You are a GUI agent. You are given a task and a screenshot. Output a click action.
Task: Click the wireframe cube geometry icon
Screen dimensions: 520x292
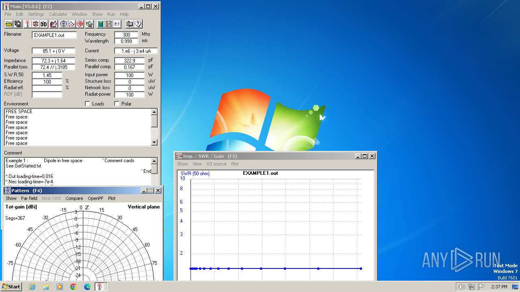36,24
